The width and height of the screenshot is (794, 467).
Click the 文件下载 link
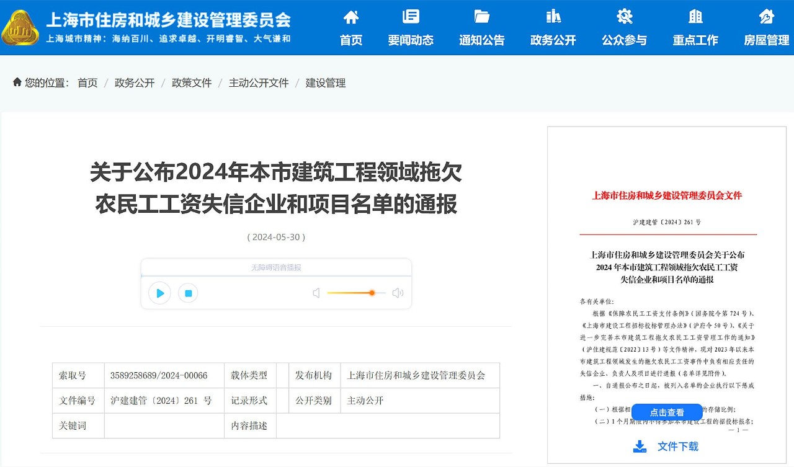(x=677, y=446)
